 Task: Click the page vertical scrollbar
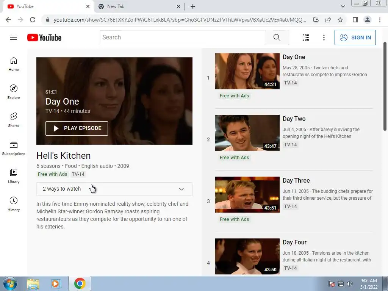[x=385, y=86]
